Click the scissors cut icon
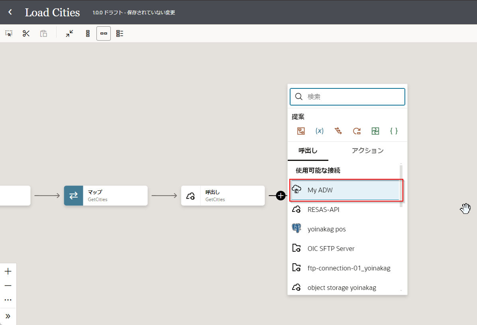This screenshot has width=477, height=325. coord(26,33)
